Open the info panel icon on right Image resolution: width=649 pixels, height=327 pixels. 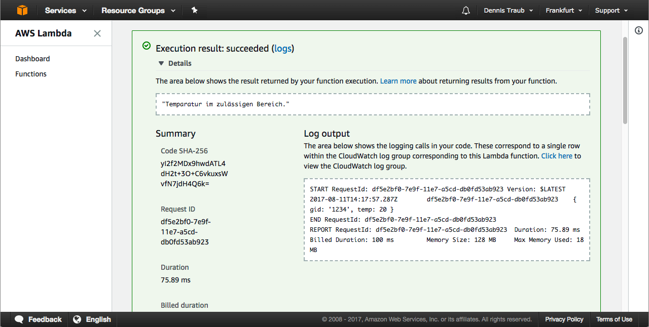tap(639, 31)
